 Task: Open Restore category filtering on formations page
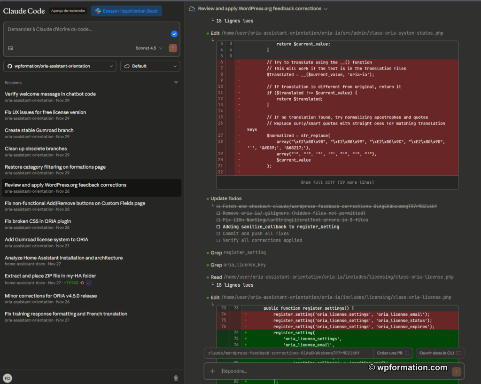pos(92,170)
